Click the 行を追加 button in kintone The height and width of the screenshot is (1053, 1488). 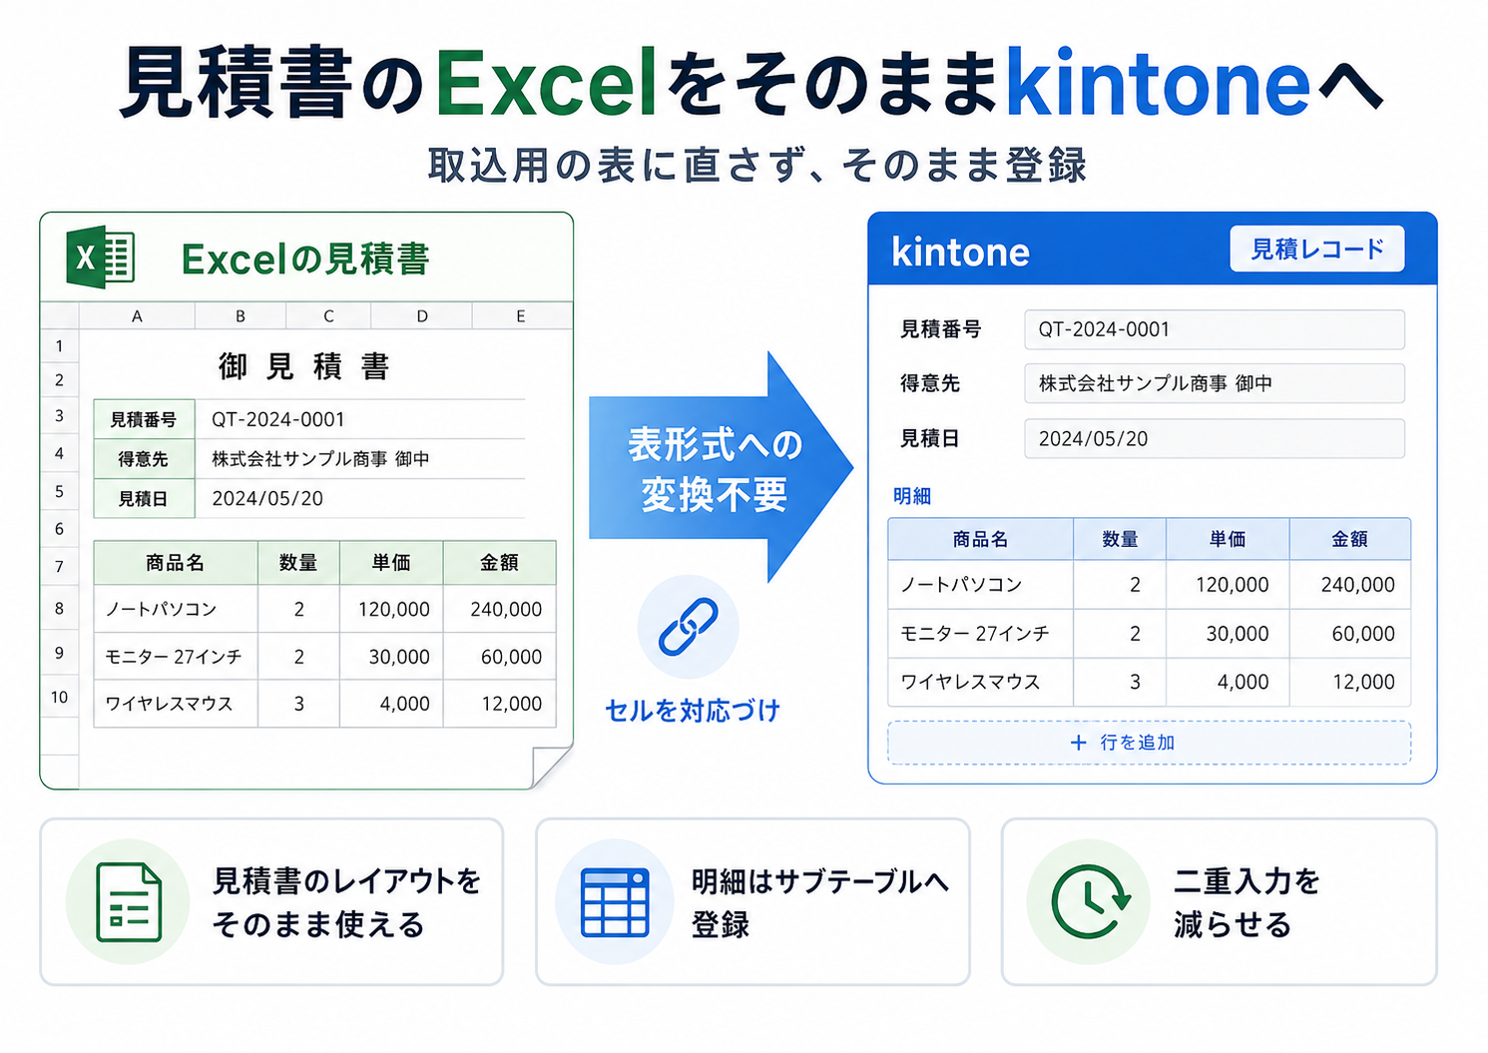(1150, 743)
